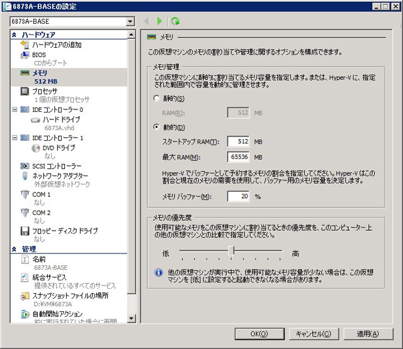The image size is (403, 349).
Task: Select the 統合サービス item label
Action: pyautogui.click(x=49, y=277)
